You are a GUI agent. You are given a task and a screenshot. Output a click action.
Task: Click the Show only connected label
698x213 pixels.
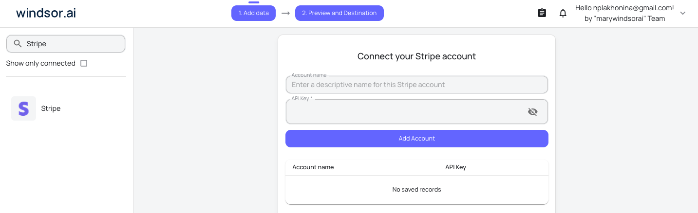point(41,63)
